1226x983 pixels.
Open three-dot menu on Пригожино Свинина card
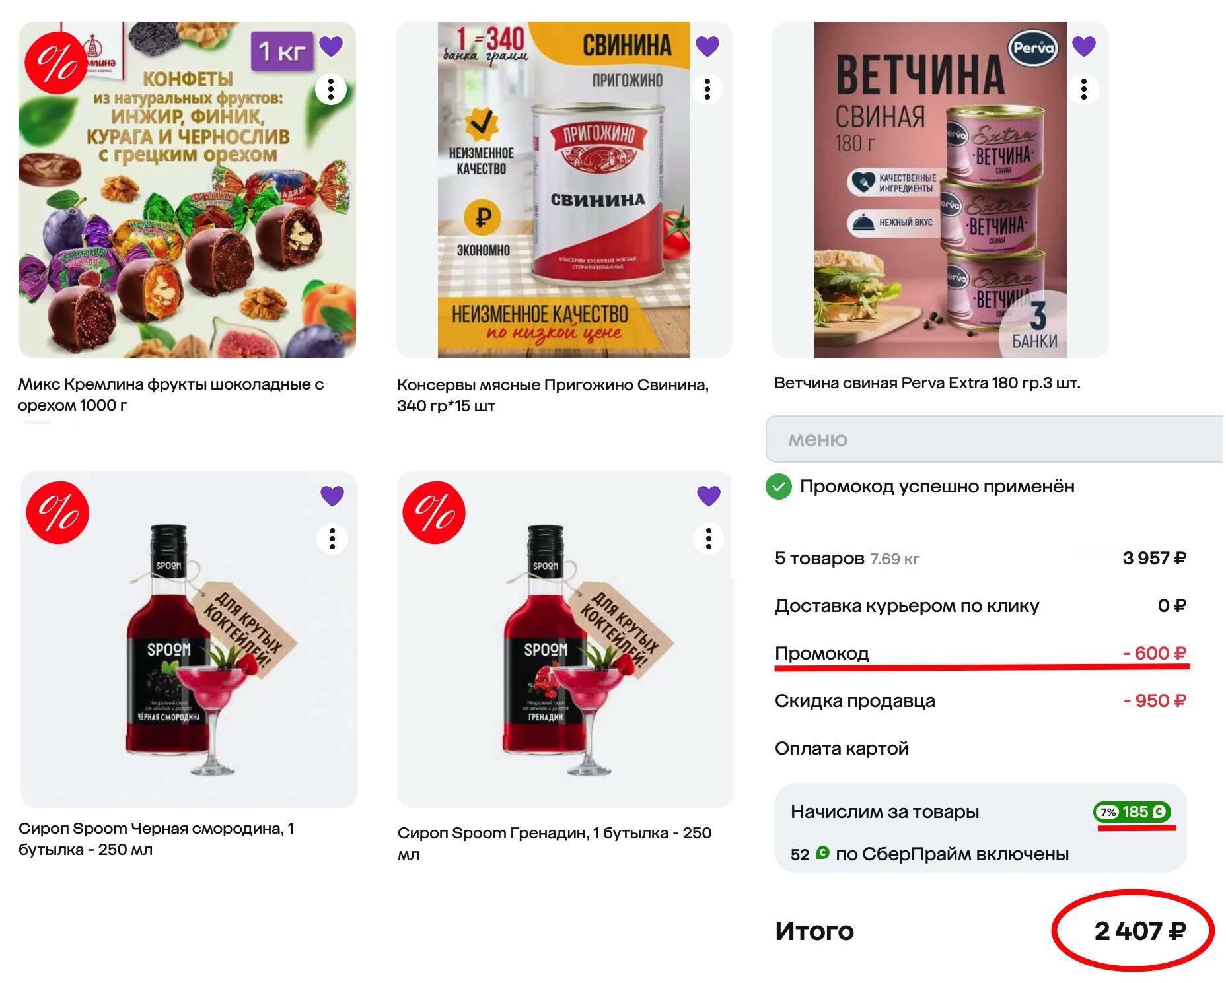pyautogui.click(x=707, y=89)
